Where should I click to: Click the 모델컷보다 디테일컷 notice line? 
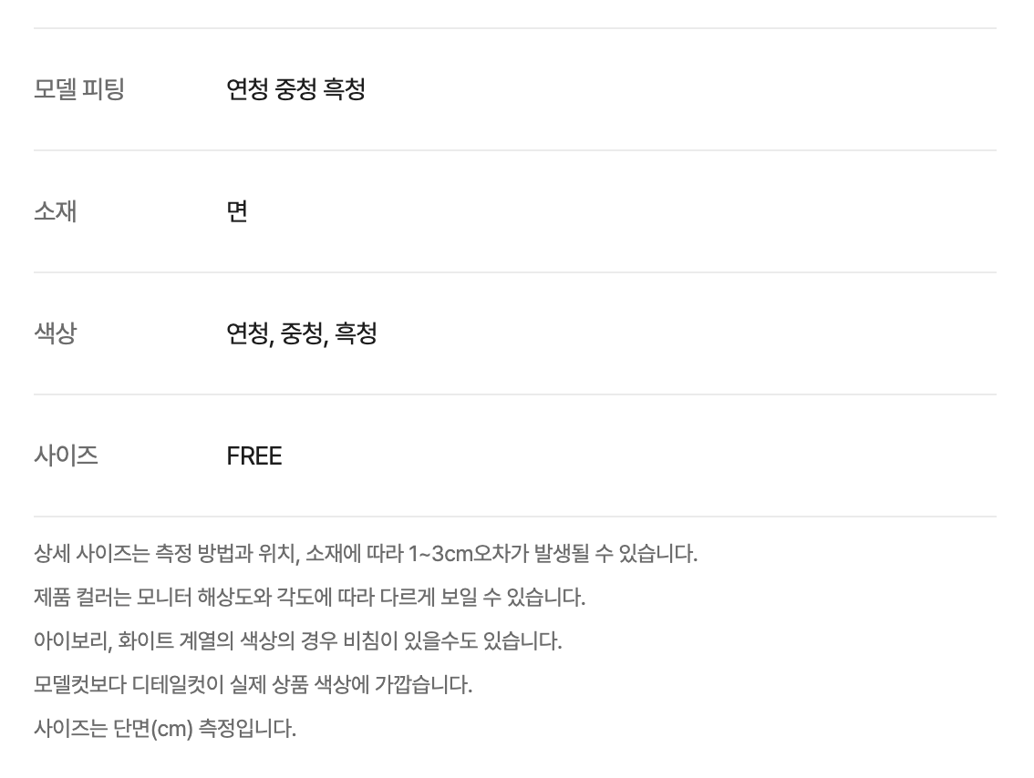click(253, 684)
